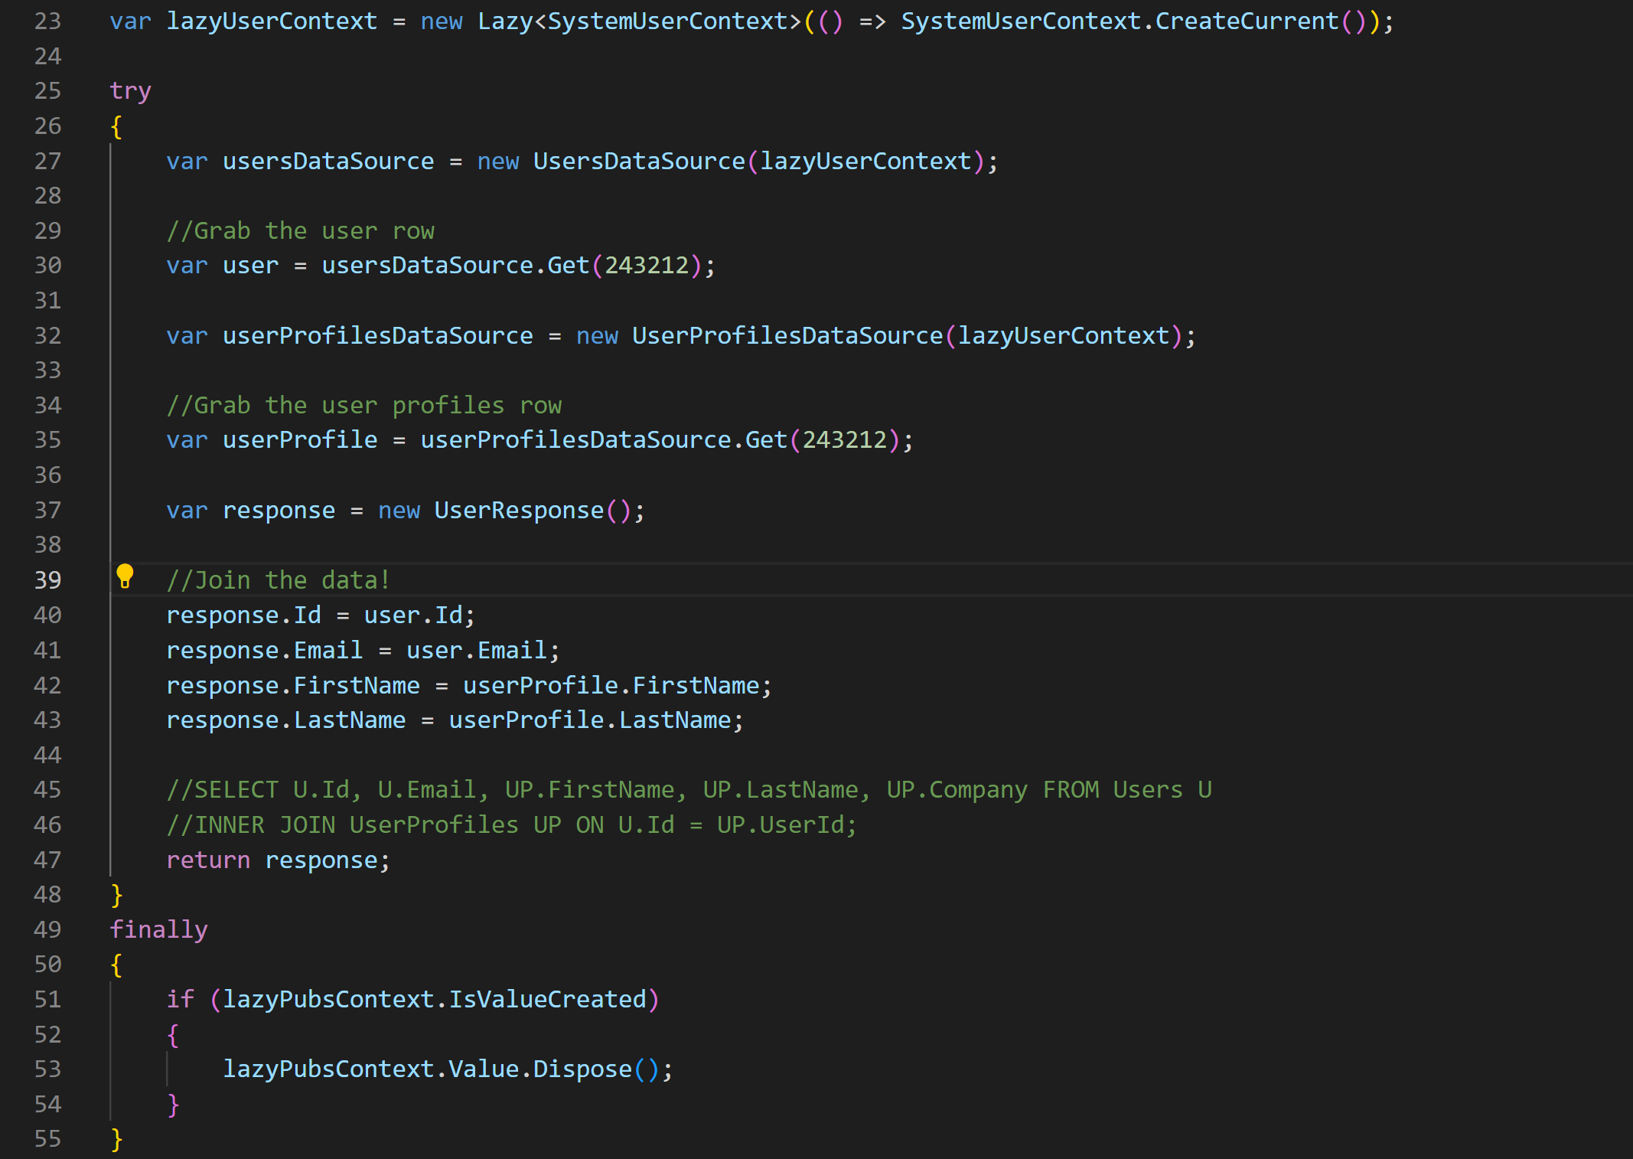Click the closing brace on line 55
Viewport: 1633px width, 1159px height.
[x=116, y=1140]
